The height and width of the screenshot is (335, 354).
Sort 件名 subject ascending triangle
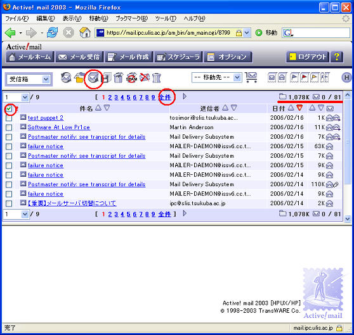click(98, 108)
